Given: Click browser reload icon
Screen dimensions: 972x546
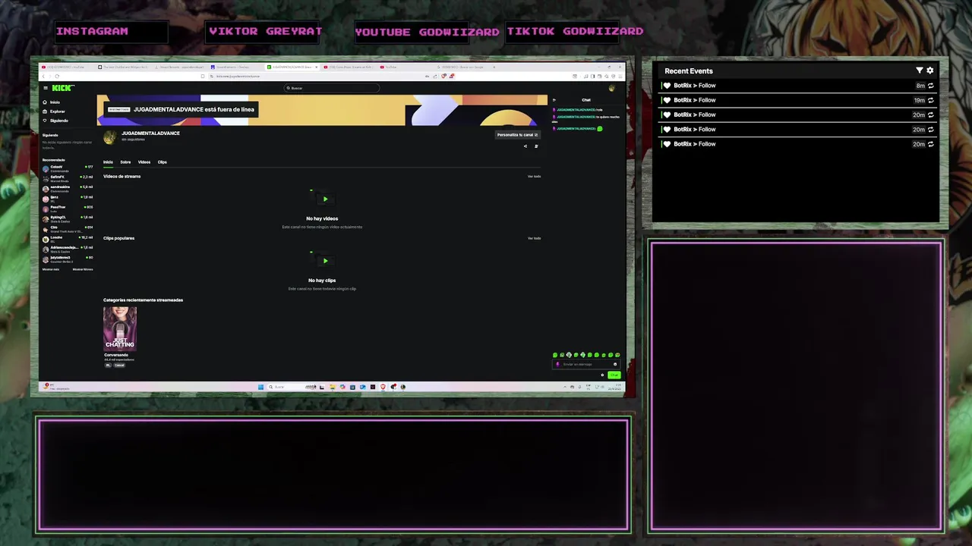Looking at the screenshot, I should (58, 76).
